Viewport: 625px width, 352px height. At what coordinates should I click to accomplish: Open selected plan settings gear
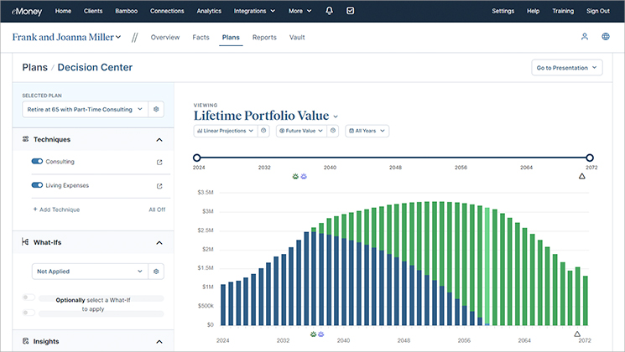(156, 109)
